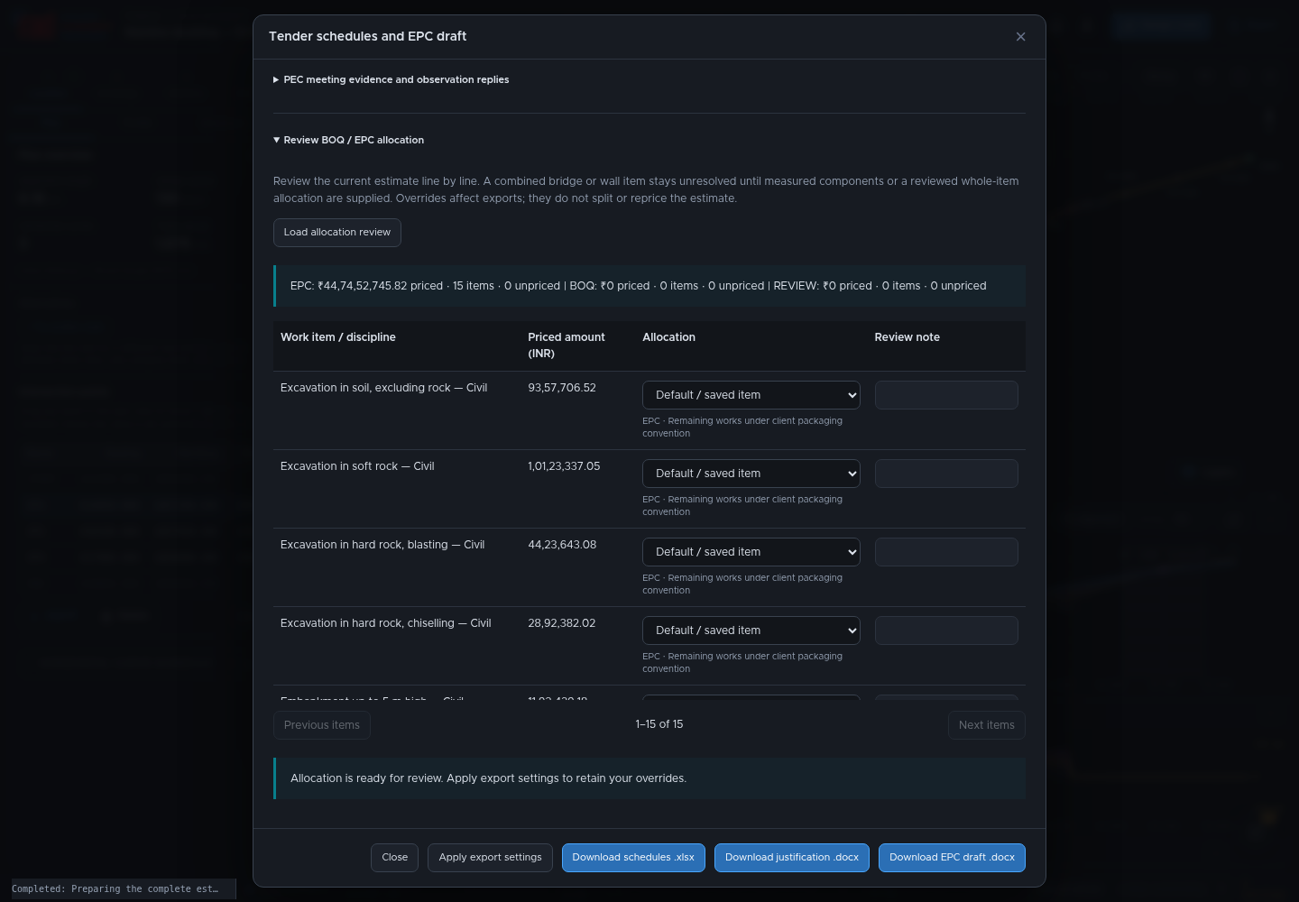1299x902 pixels.
Task: Download schedules .xlsx file
Action: click(633, 858)
